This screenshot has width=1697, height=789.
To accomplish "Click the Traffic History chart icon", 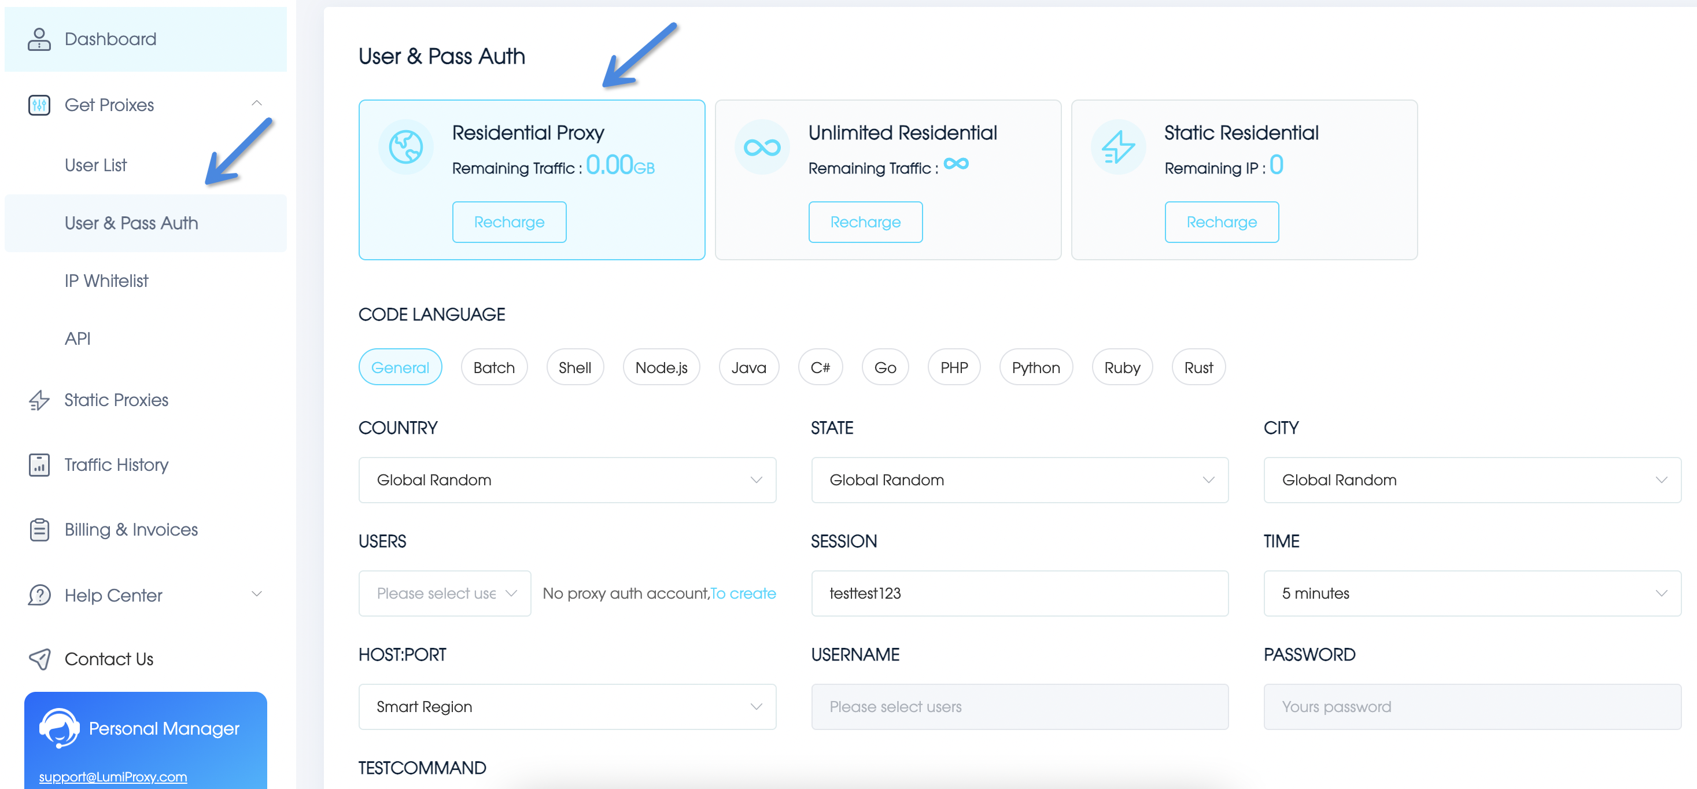I will pos(39,464).
